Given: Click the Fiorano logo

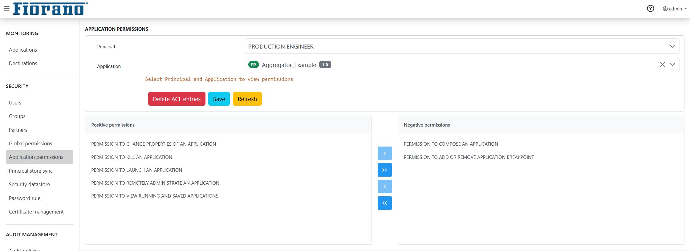Looking at the screenshot, I should click(50, 9).
